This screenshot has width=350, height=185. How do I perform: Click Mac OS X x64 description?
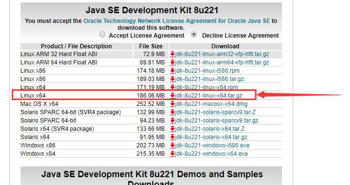coord(39,104)
